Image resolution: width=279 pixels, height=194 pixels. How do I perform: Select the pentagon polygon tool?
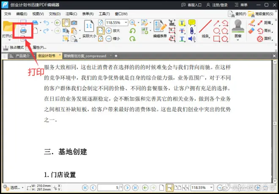pyautogui.click(x=225, y=30)
